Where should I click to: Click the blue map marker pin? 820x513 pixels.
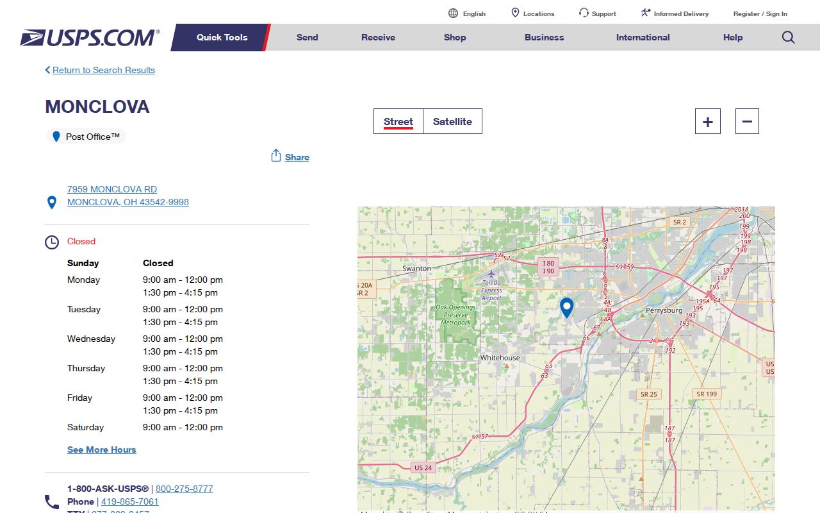(x=566, y=308)
